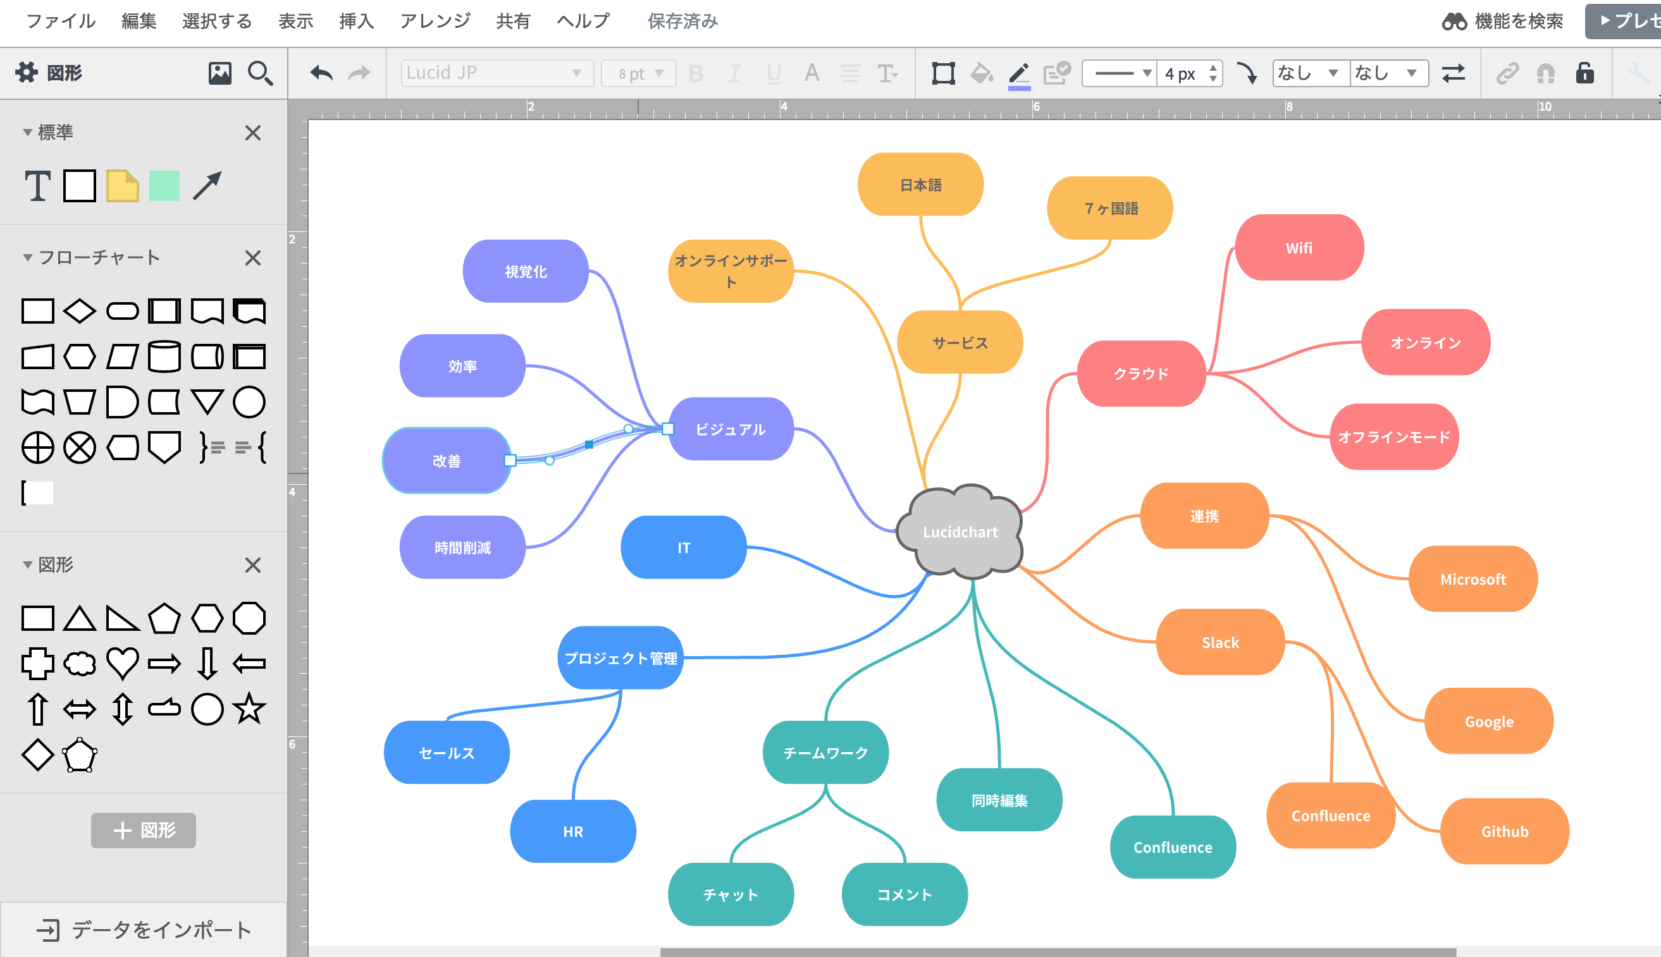Open the second なし arrowhead dropdown
Viewport: 1661px width, 957px height.
(1390, 73)
